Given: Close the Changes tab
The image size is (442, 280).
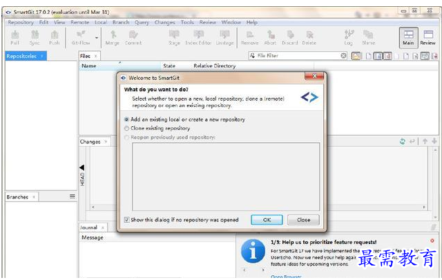Looking at the screenshot, I should click(x=106, y=141).
